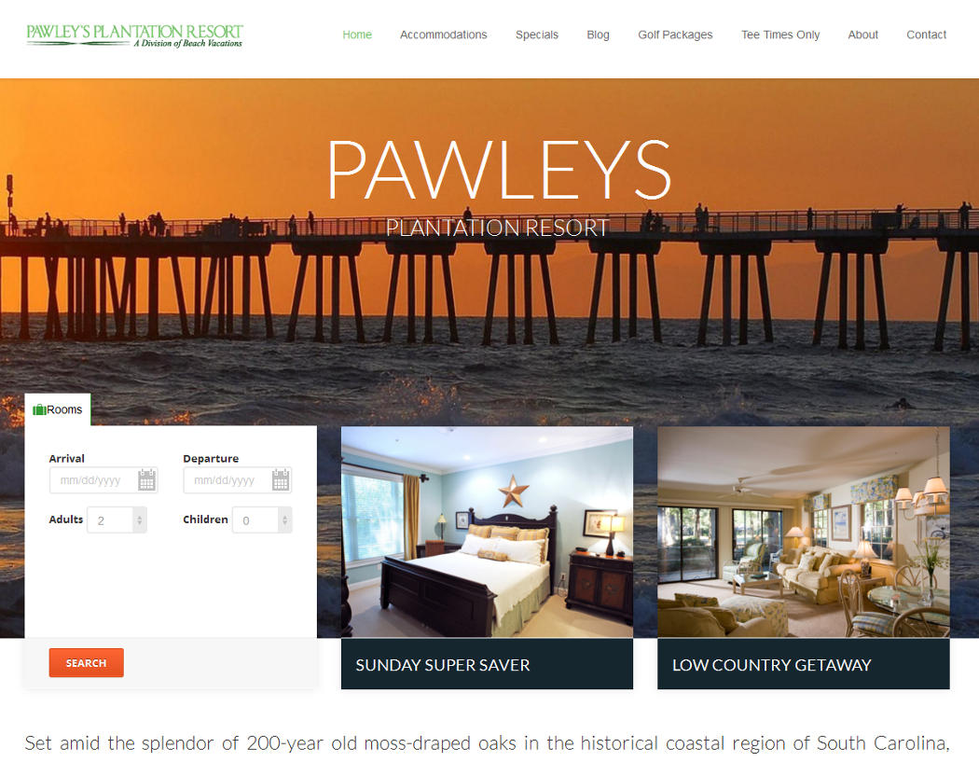The width and height of the screenshot is (979, 762).
Task: Click the Pawley's Plantation Resort logo
Action: pyautogui.click(x=135, y=35)
